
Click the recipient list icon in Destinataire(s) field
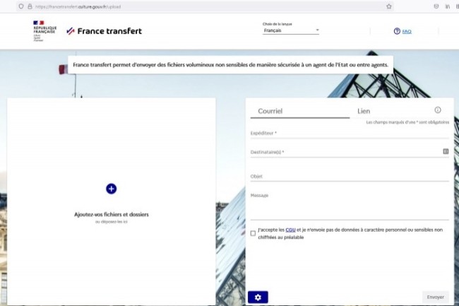446,151
